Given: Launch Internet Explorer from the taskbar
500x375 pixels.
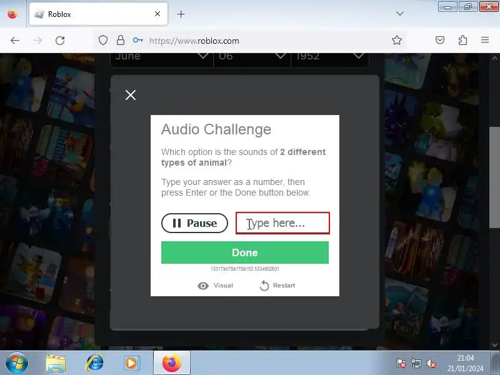Looking at the screenshot, I should tap(95, 363).
